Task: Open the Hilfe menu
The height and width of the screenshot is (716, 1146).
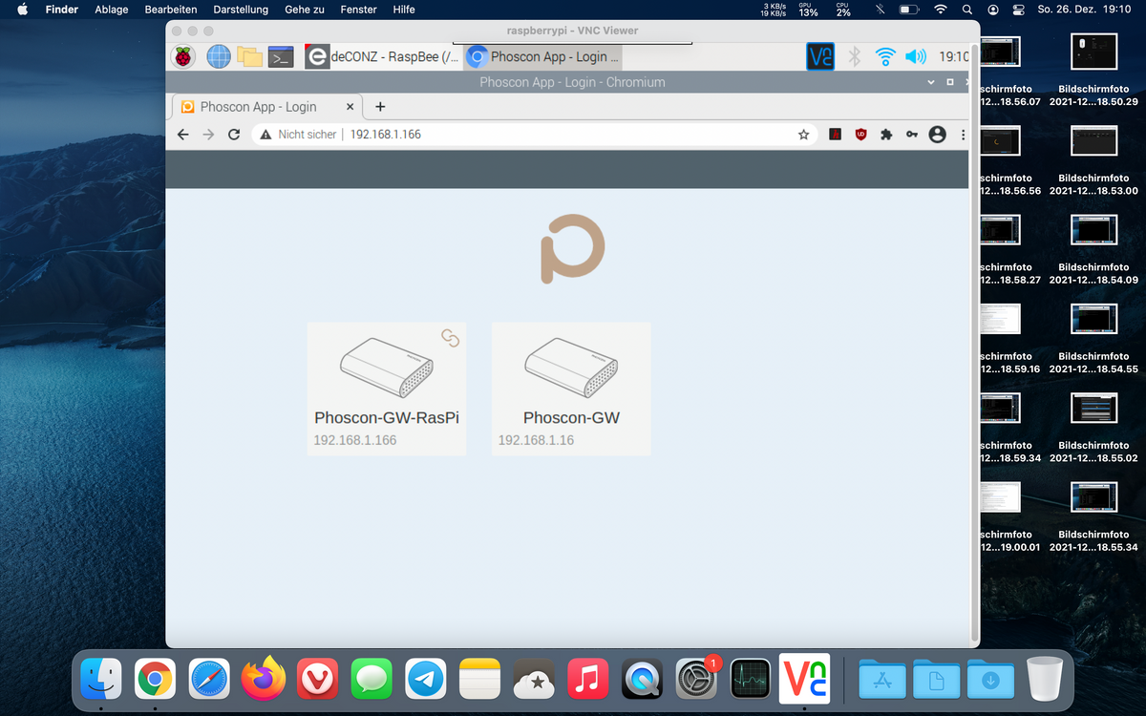Action: 404,10
